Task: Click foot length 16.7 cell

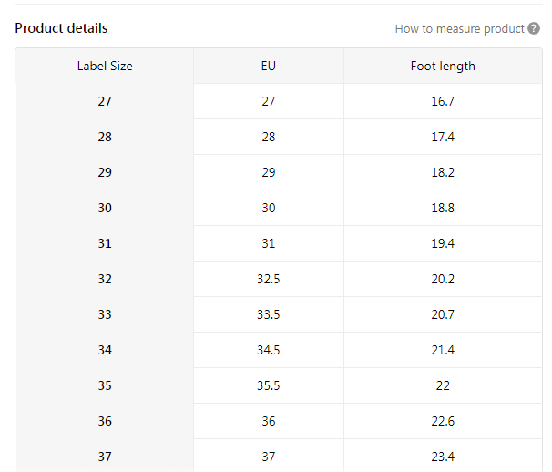Action: [443, 101]
